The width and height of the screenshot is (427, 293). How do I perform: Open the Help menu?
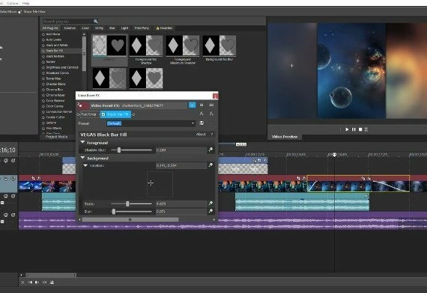tap(26, 3)
